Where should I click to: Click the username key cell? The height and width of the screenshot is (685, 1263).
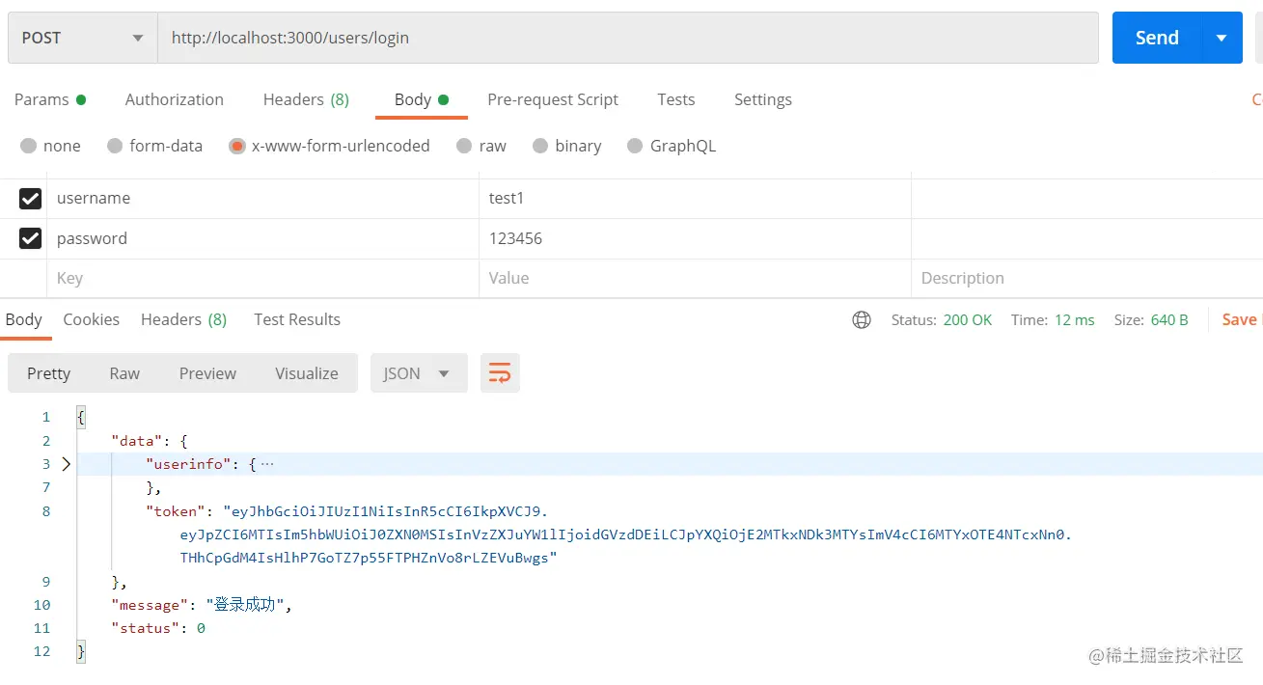click(262, 199)
